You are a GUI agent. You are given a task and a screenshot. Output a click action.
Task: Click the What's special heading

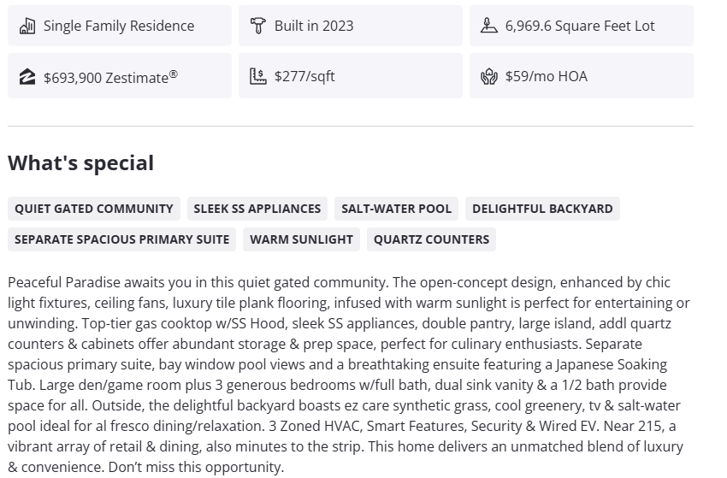click(81, 163)
